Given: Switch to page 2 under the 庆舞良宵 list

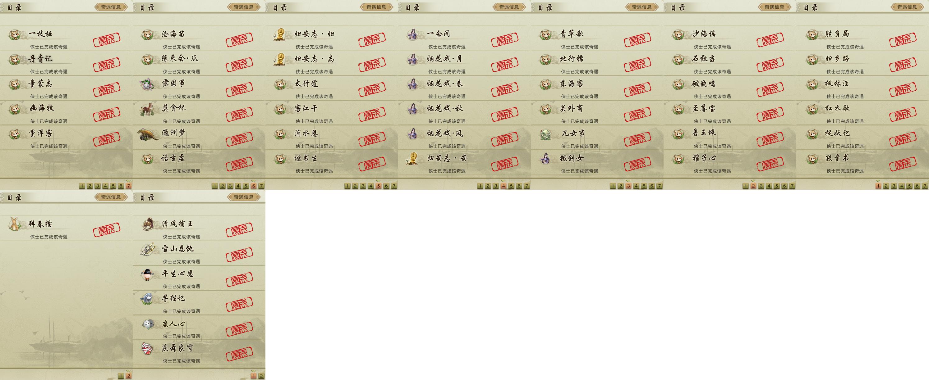Looking at the screenshot, I should [261, 376].
